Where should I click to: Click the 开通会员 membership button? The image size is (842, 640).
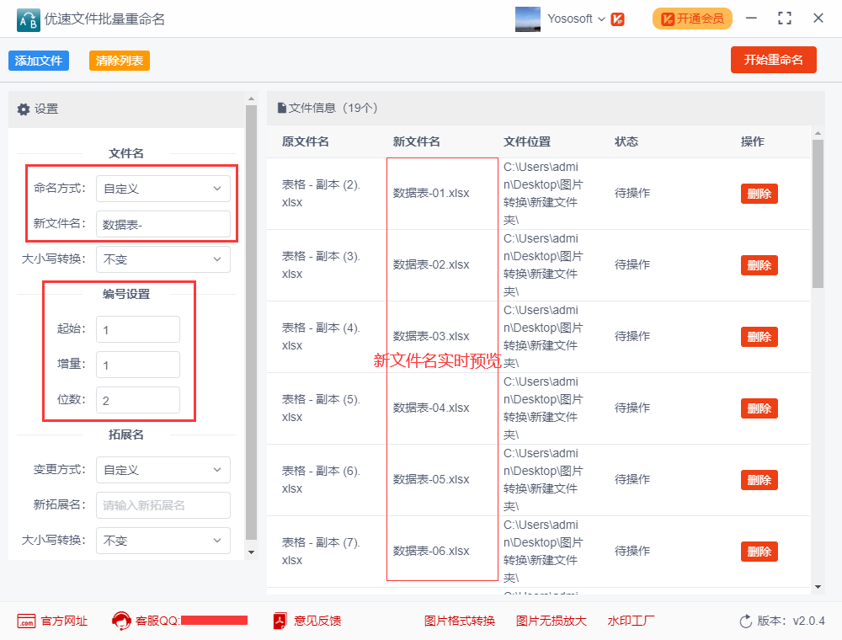click(x=692, y=19)
